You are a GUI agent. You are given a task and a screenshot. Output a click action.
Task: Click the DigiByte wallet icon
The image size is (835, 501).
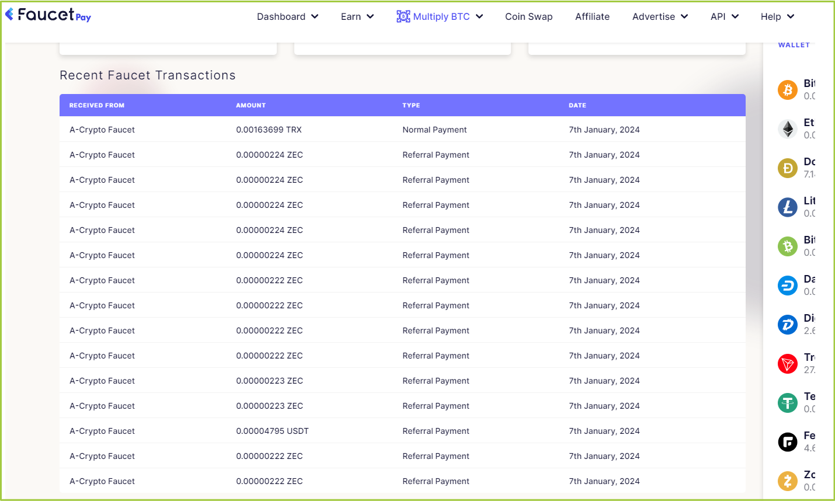[x=788, y=325]
